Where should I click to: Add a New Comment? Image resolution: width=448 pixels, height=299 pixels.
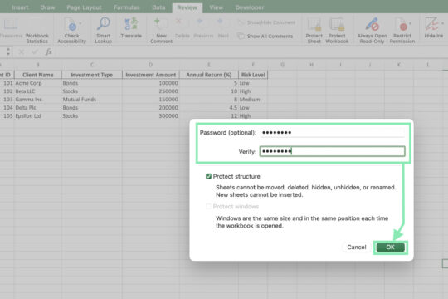[161, 31]
